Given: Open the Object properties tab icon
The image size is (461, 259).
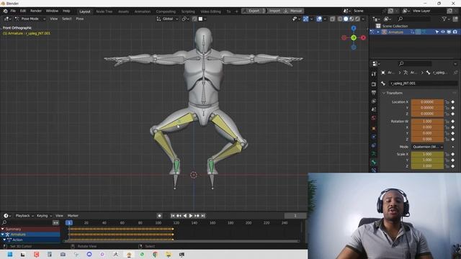Looking at the screenshot, I should pos(374,128).
